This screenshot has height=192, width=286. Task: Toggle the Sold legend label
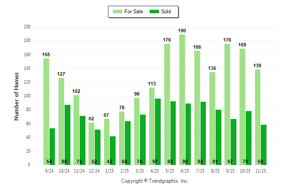click(x=166, y=12)
